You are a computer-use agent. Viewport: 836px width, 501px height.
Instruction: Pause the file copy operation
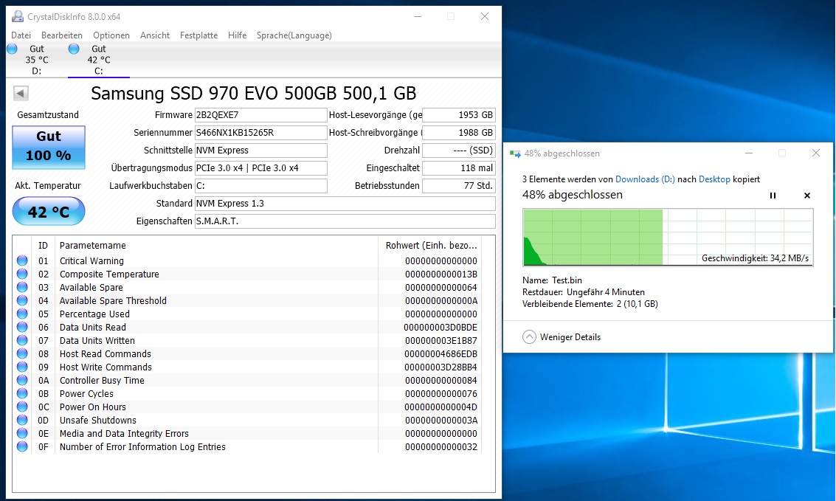tap(773, 196)
